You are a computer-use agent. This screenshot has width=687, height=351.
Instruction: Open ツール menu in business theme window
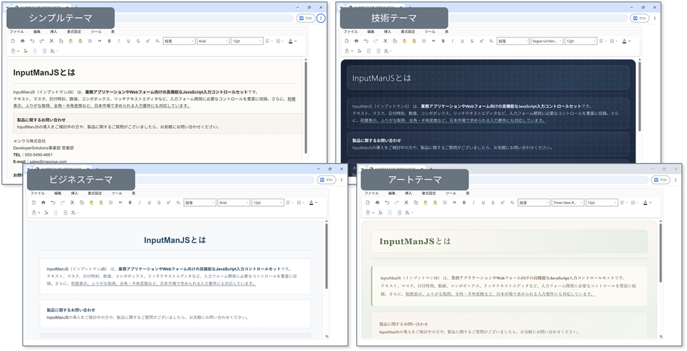pos(116,193)
